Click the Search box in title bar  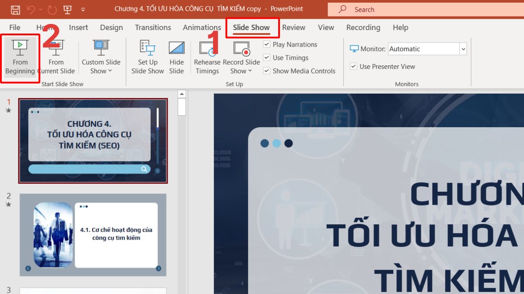point(426,9)
